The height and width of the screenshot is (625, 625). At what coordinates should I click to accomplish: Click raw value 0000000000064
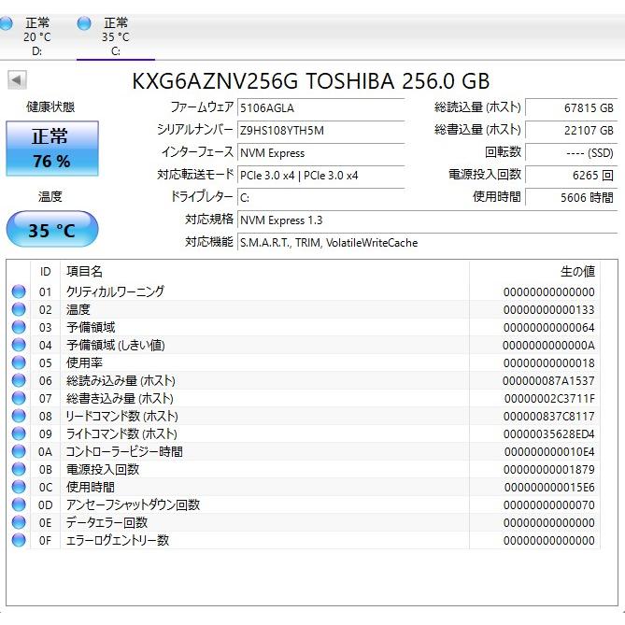(x=549, y=328)
